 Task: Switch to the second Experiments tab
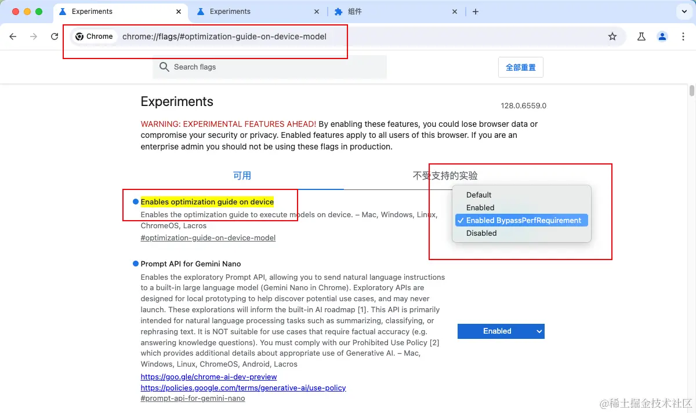click(258, 12)
